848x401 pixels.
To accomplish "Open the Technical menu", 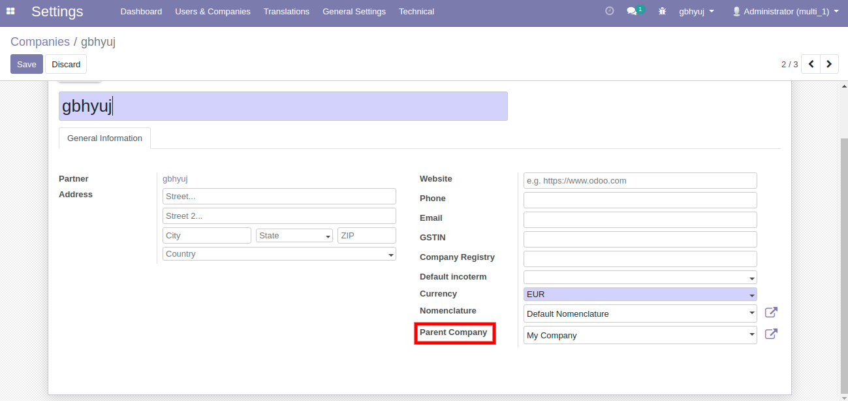I will (416, 12).
